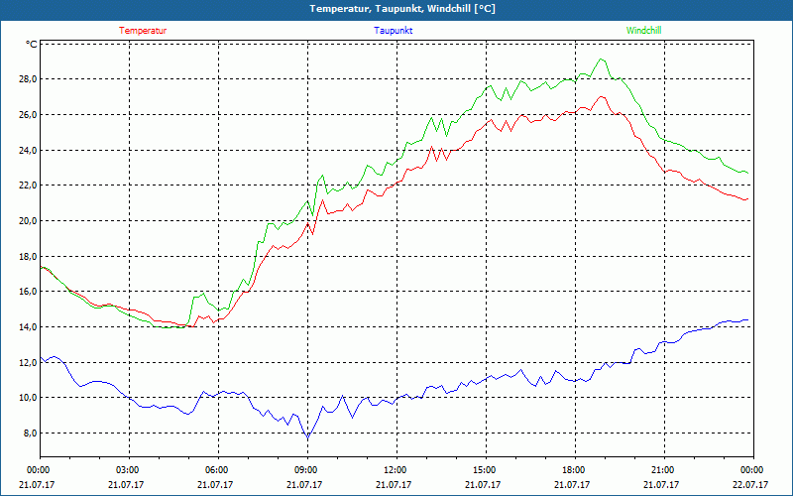Click the chart title Temperatur, Taupunkt, Windchill
Screen dimensions: 793x496
tap(402, 9)
